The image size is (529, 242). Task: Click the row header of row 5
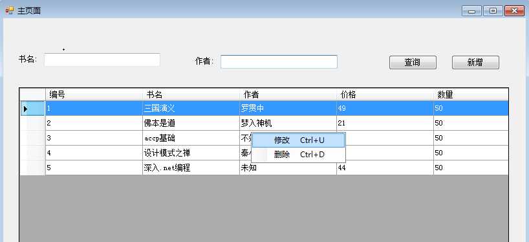coord(32,168)
